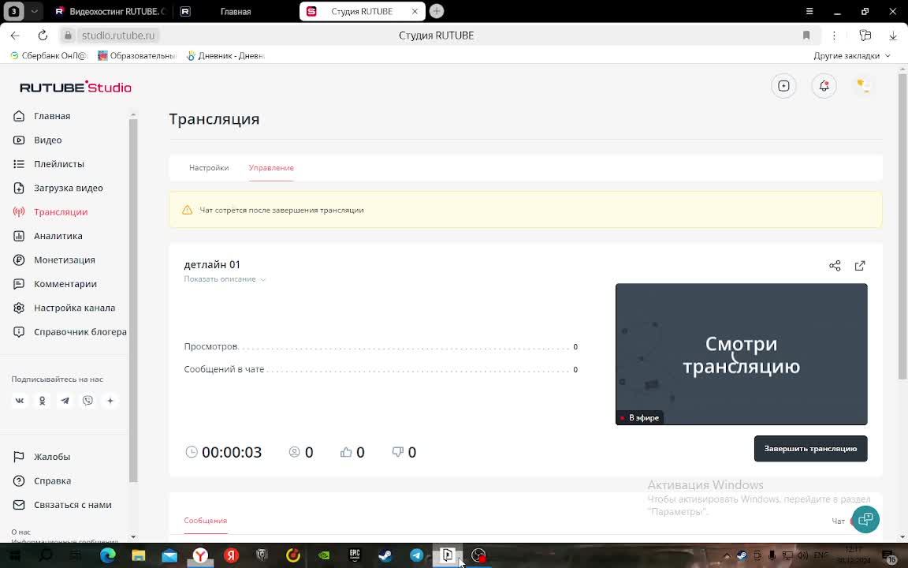This screenshot has height=568, width=908.
Task: Open the user profile avatar
Action: (x=863, y=86)
